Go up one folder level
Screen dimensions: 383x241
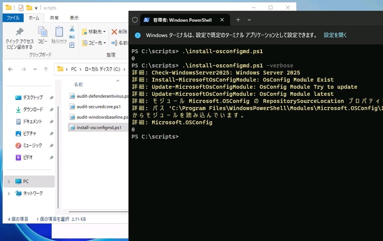click(46, 70)
